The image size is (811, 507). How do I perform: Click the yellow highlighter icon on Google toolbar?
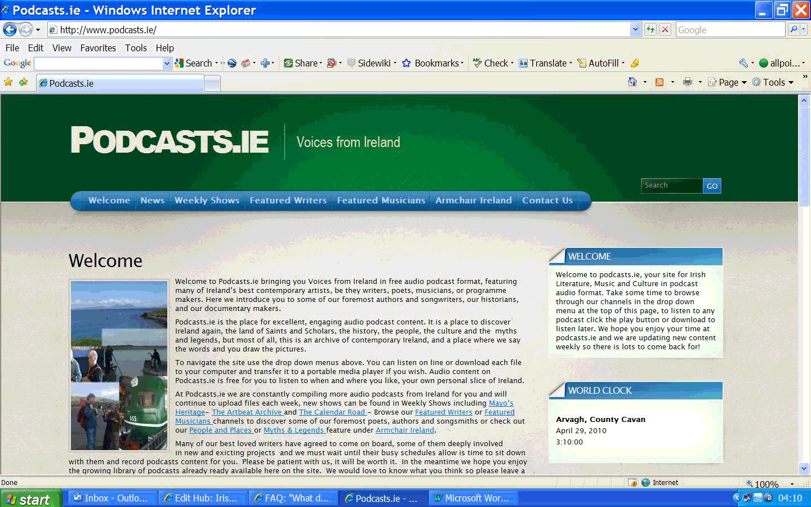[635, 63]
